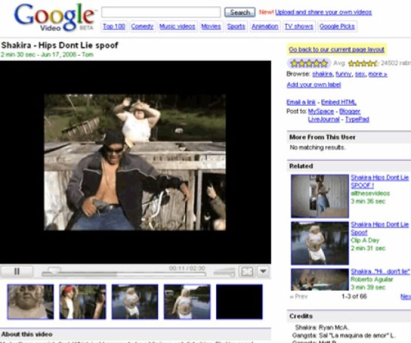Open the Comedy category
The image size is (411, 343).
coord(142,26)
